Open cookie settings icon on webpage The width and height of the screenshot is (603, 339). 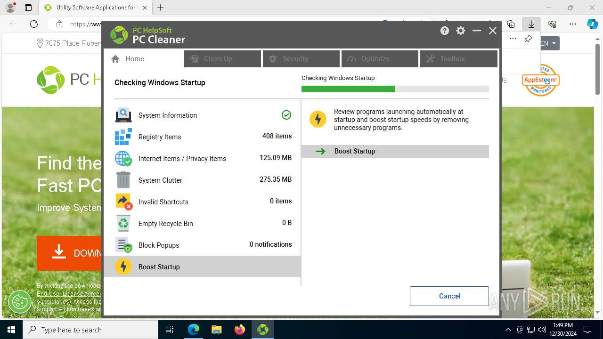[x=19, y=302]
